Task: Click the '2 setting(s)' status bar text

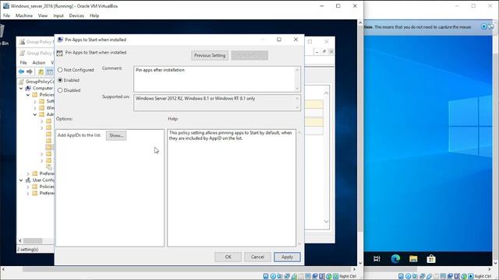Action: point(28,250)
